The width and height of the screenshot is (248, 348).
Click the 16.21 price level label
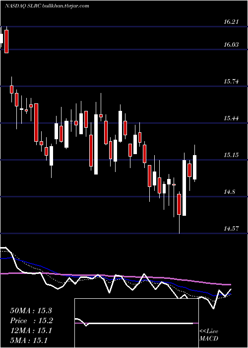[x=231, y=22]
